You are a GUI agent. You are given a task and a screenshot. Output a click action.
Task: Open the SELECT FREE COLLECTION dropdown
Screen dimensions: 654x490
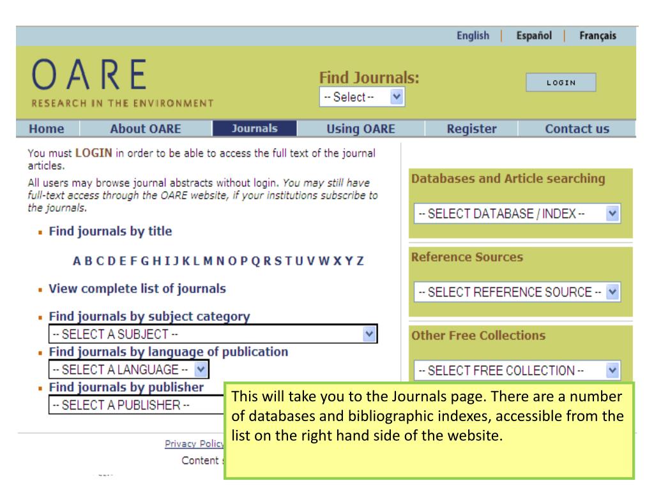(x=517, y=371)
